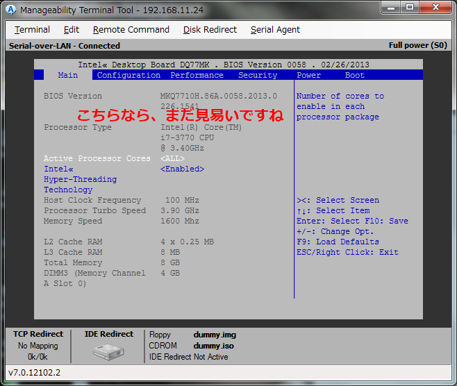Click the IDE Redirect Not Active status
The image size is (457, 386).
(x=189, y=357)
